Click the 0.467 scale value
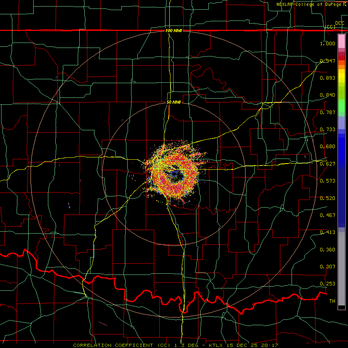Screen dimensions: 348x348 pyautogui.click(x=328, y=215)
